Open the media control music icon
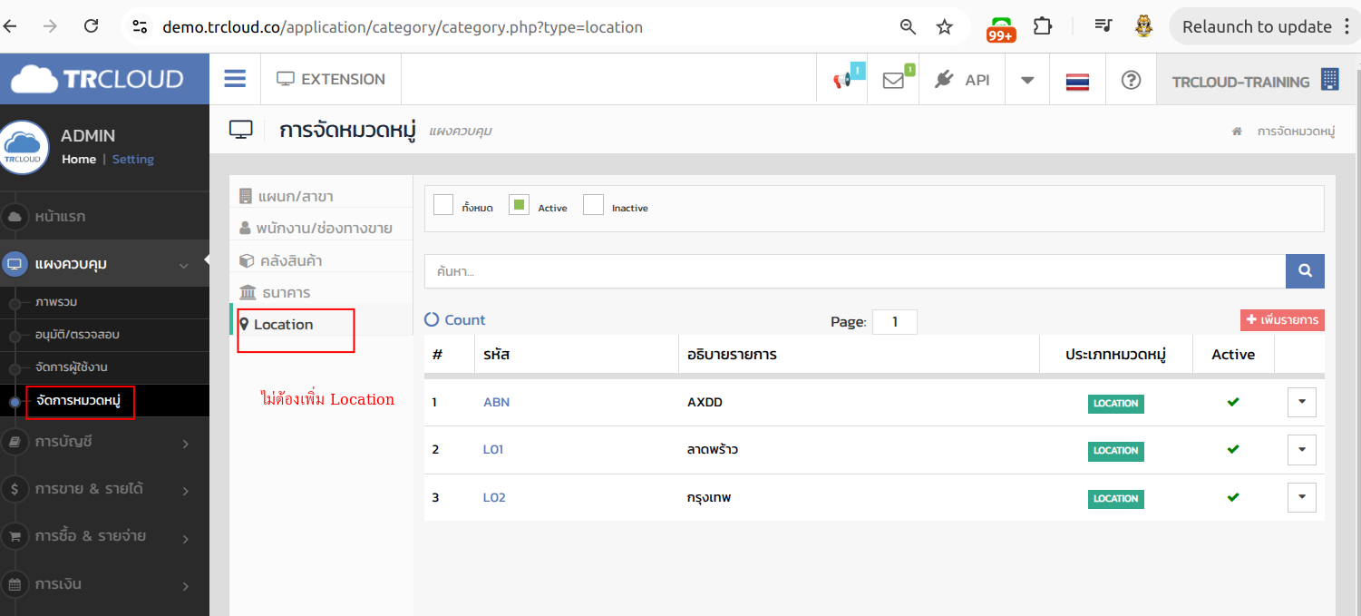The width and height of the screenshot is (1361, 616). pyautogui.click(x=1103, y=26)
